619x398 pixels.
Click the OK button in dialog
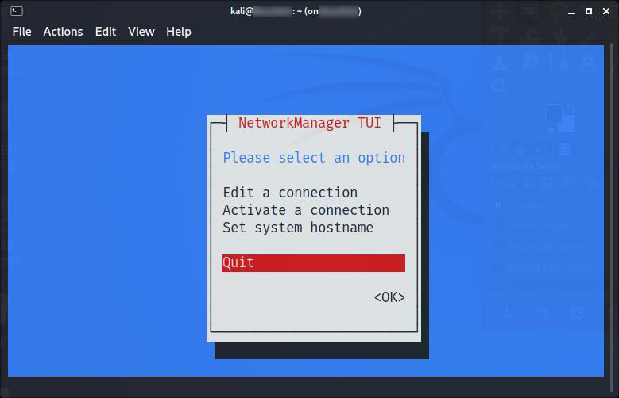(389, 297)
